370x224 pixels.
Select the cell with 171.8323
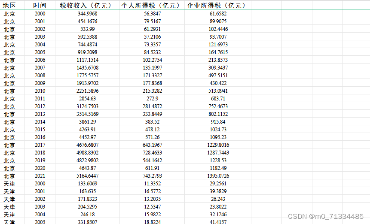coord(88,199)
